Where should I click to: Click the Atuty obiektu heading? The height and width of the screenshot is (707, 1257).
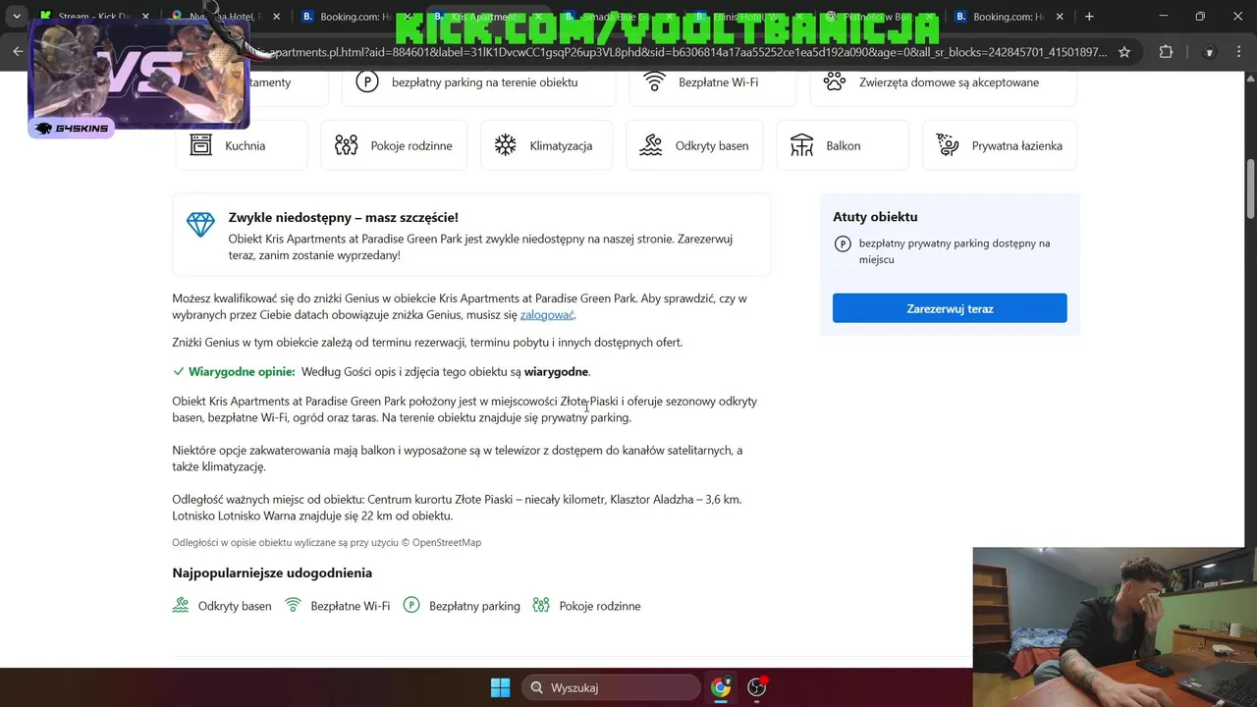(875, 217)
